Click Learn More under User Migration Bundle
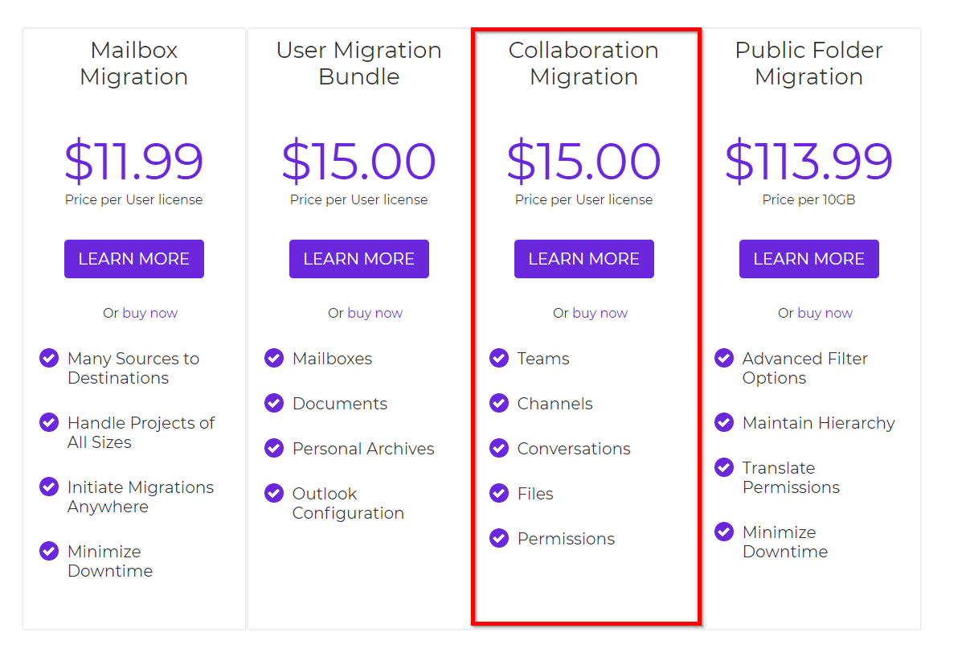 point(359,259)
